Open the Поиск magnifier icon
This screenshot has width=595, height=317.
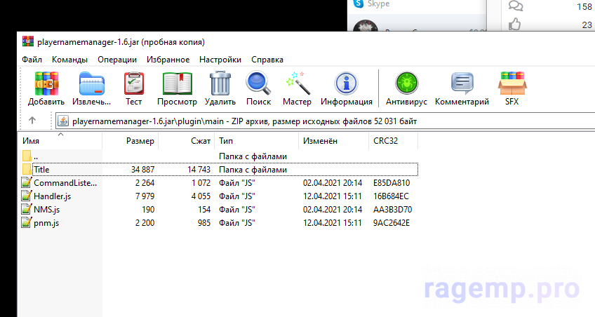(258, 83)
